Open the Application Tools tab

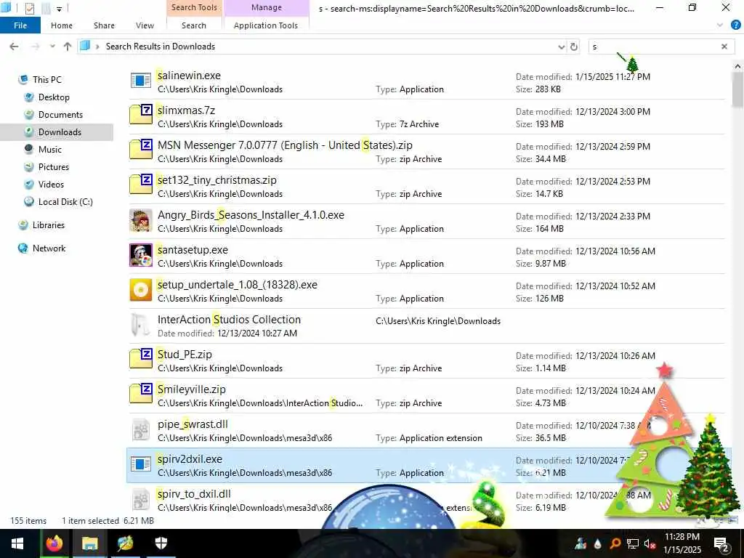coord(266,25)
